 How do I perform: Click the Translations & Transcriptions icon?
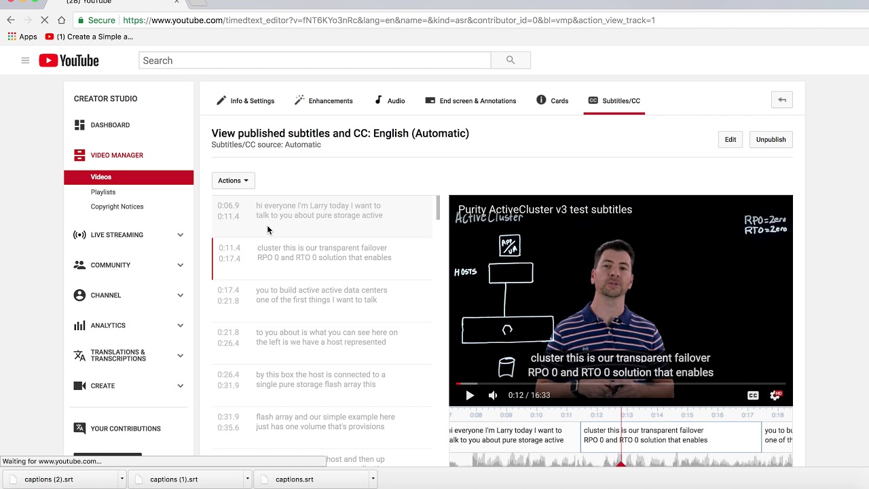click(x=79, y=355)
